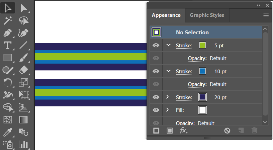Image resolution: width=273 pixels, height=150 pixels.
Task: Expand the 20 pt Stroke row
Action: click(167, 97)
